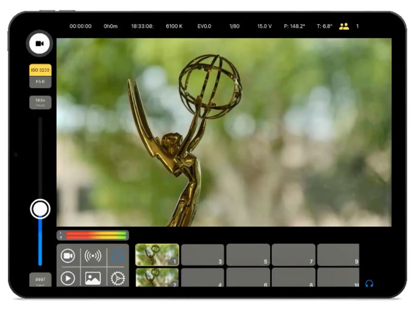The height and width of the screenshot is (310, 413).
Task: Click the 00:00:00 recording timecode
Action: tap(81, 26)
